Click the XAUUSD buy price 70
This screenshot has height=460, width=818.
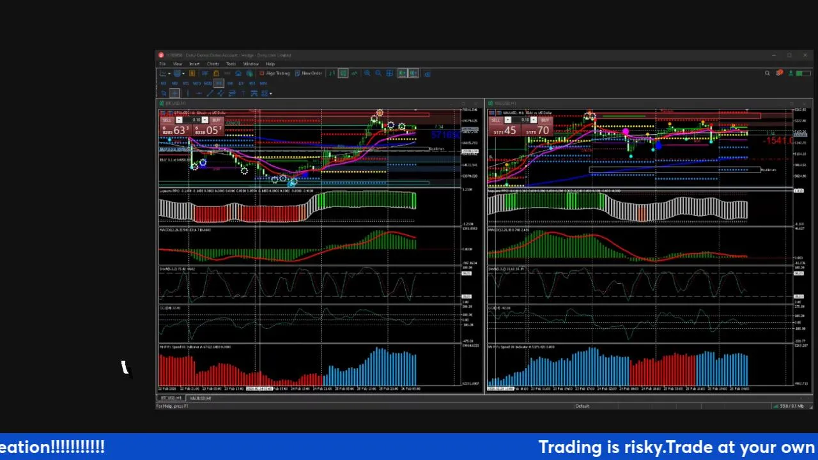click(543, 130)
